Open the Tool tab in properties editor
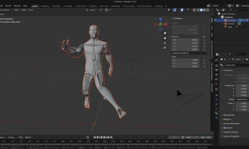Screen dimensions: 249x149 point(216,60)
